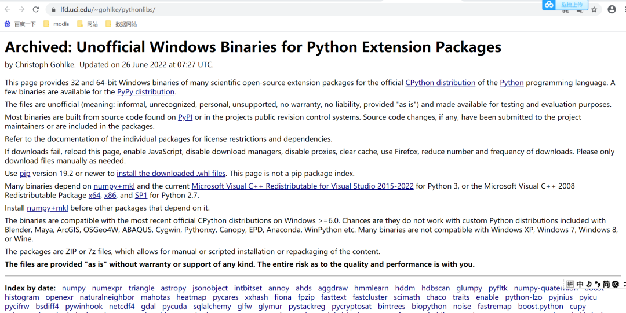This screenshot has width=626, height=313.
Task: Open the Microsoft Visual C++ Redistributable link
Action: point(303,186)
